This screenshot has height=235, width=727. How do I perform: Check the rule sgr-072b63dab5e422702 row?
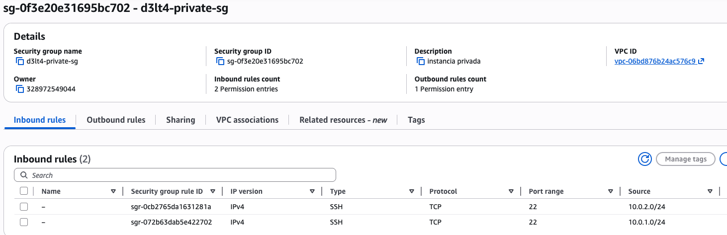coord(24,222)
